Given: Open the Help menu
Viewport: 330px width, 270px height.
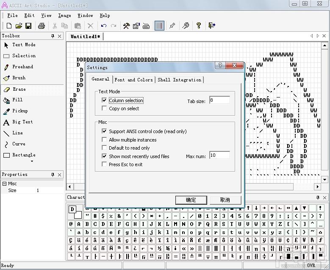Looking at the screenshot, I should coord(105,15).
